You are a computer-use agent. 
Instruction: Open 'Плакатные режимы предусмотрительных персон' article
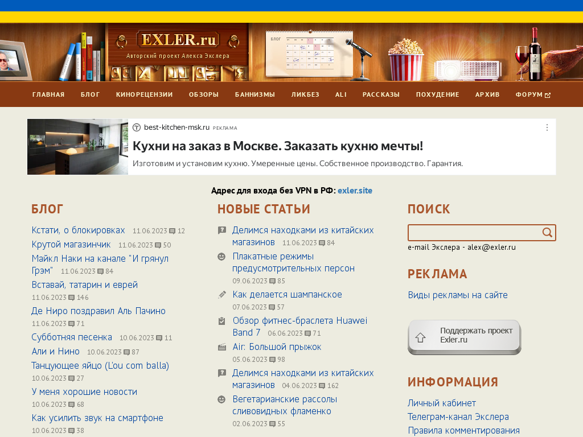click(x=293, y=262)
